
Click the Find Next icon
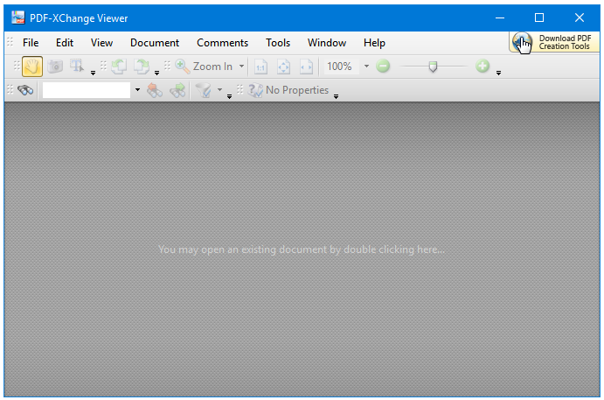pos(177,90)
